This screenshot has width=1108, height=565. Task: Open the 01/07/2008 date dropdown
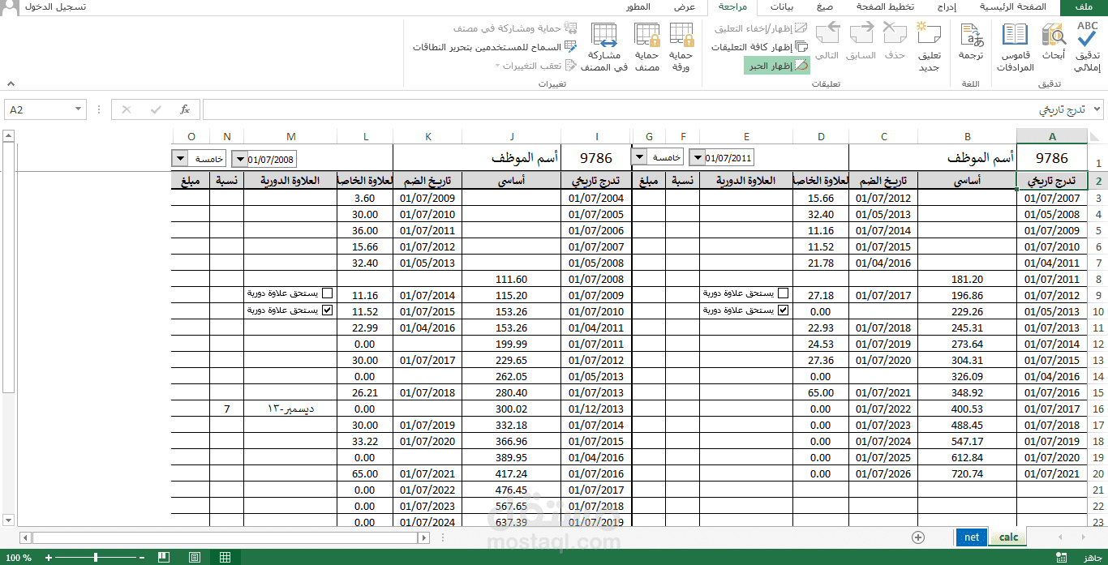[x=239, y=160]
